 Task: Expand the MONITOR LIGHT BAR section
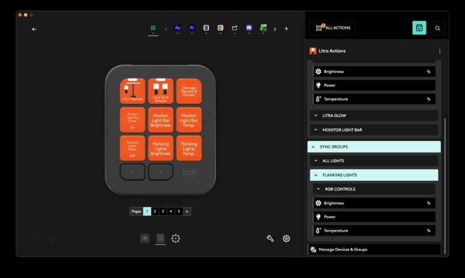374,130
